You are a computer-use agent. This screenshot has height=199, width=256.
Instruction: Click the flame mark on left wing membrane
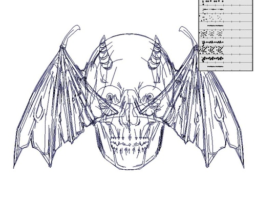(39, 109)
